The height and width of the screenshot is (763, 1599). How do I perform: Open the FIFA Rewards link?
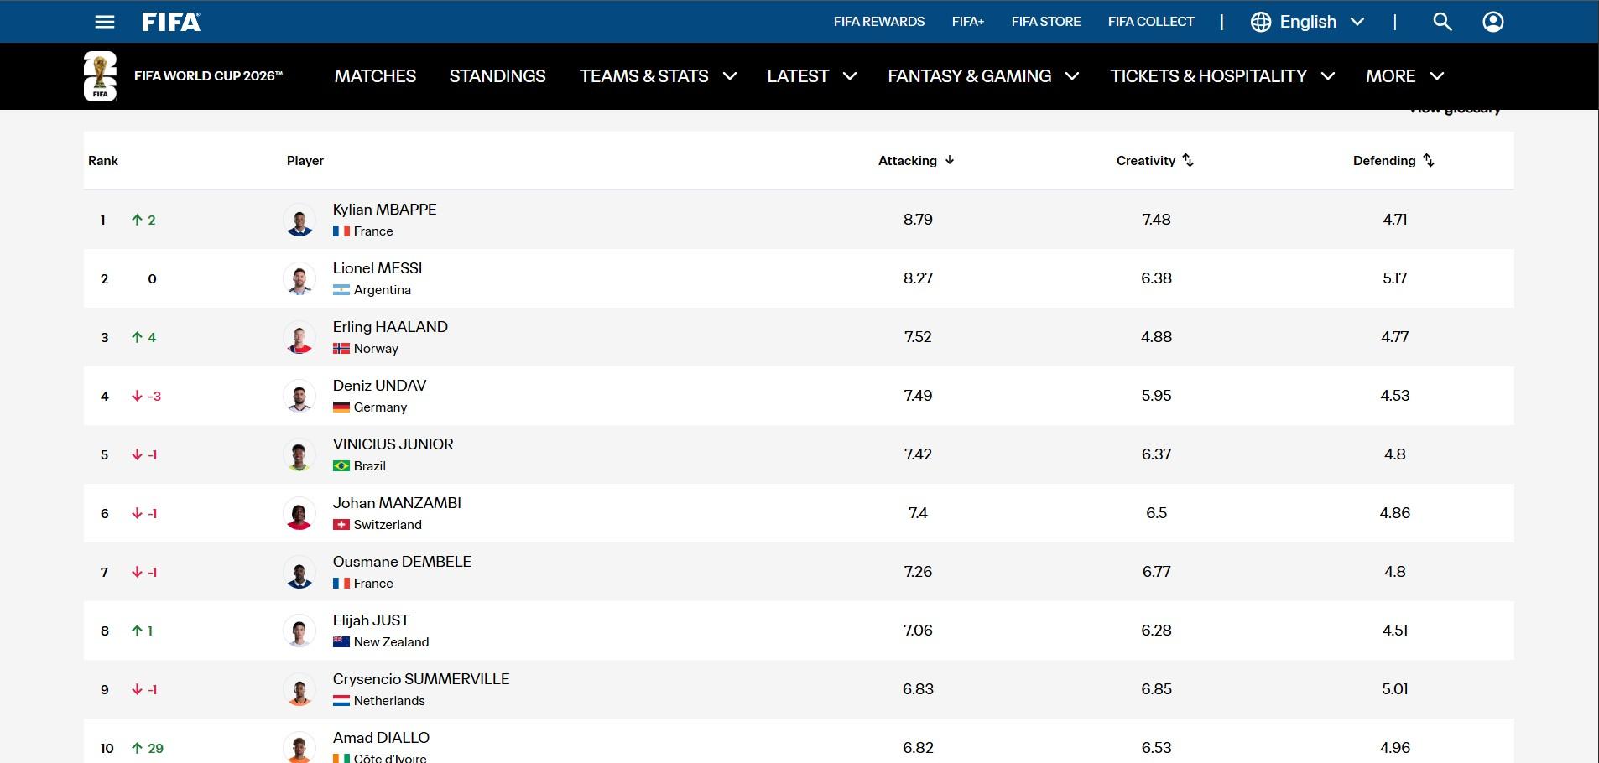(x=879, y=22)
